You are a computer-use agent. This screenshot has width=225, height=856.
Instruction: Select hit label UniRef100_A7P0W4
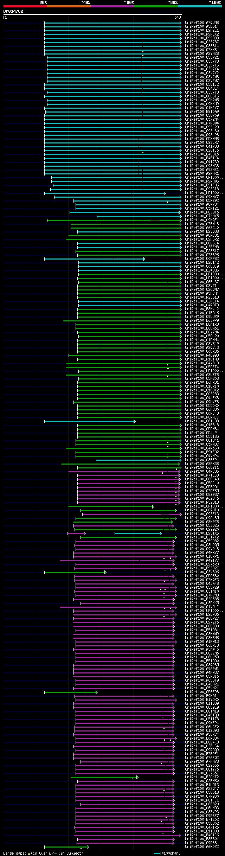click(202, 123)
